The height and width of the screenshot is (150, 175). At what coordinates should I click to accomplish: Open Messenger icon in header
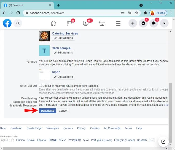point(143,23)
